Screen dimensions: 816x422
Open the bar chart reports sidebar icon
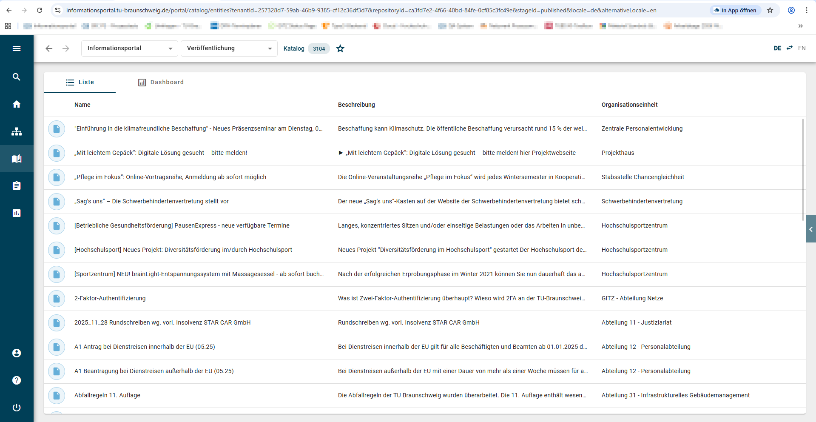coord(17,213)
